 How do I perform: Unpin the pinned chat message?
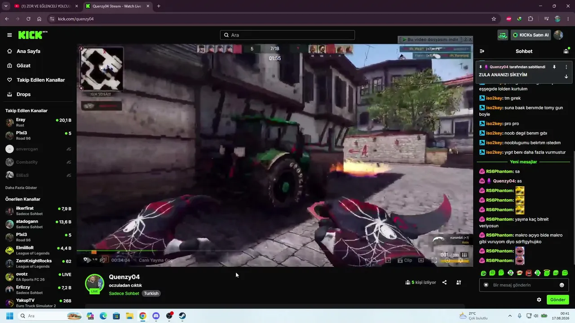coord(554,67)
